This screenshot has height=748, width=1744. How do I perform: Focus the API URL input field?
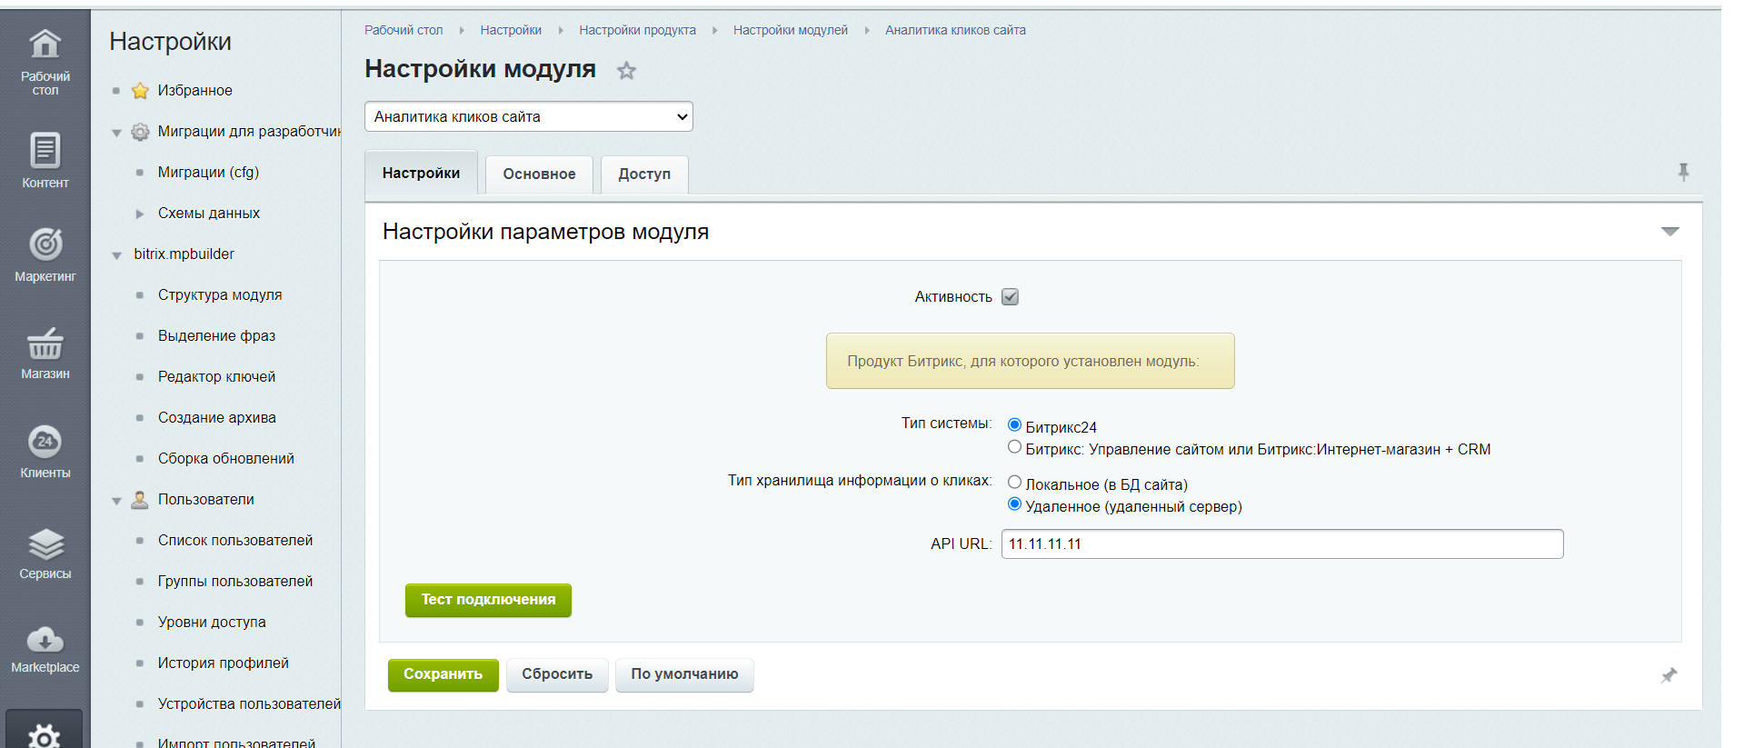1281,544
